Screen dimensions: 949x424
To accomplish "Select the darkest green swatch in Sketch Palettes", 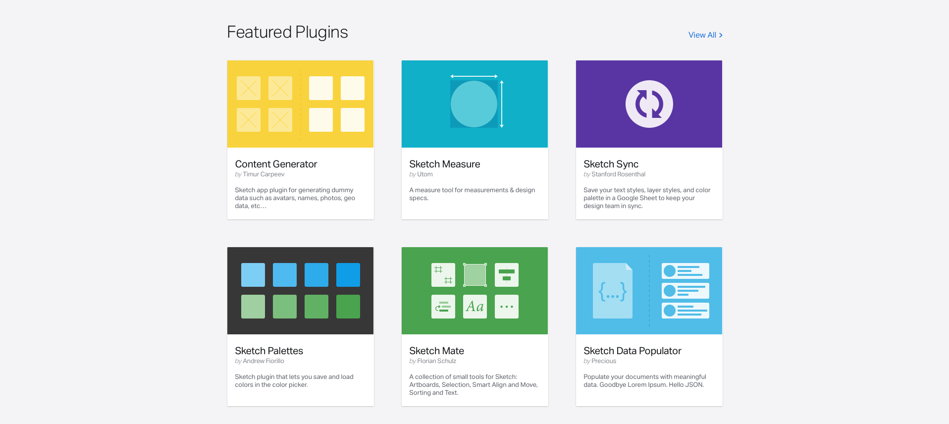I will coord(348,307).
